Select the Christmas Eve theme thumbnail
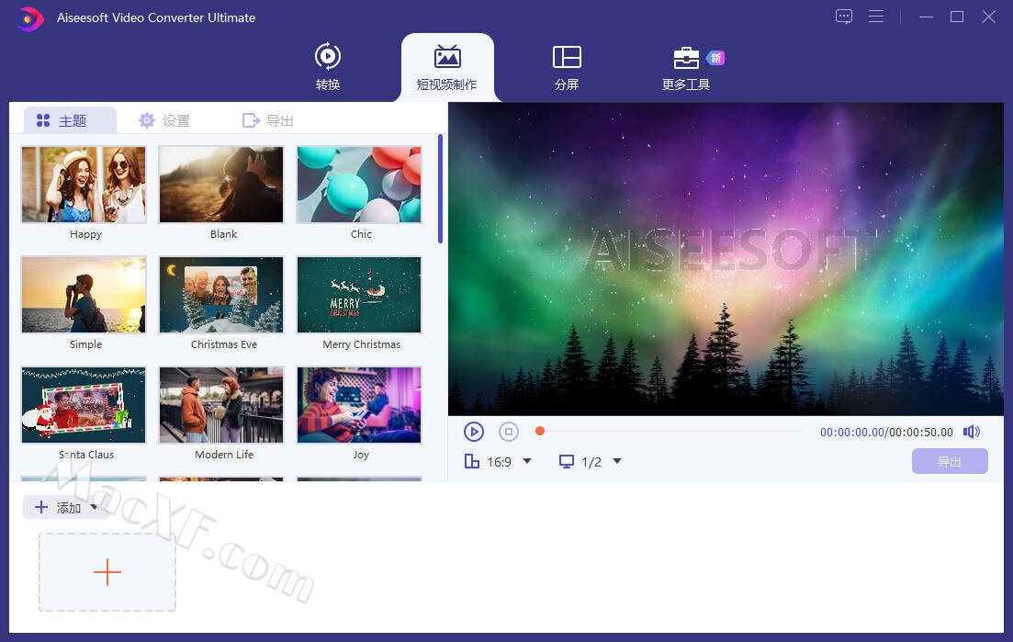 (x=221, y=295)
